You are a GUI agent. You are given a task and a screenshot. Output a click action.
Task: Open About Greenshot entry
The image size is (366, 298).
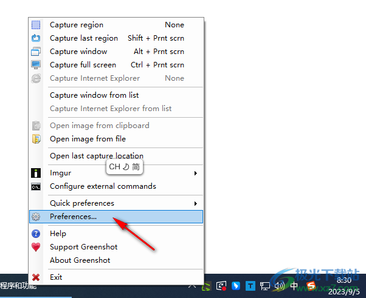point(116,260)
